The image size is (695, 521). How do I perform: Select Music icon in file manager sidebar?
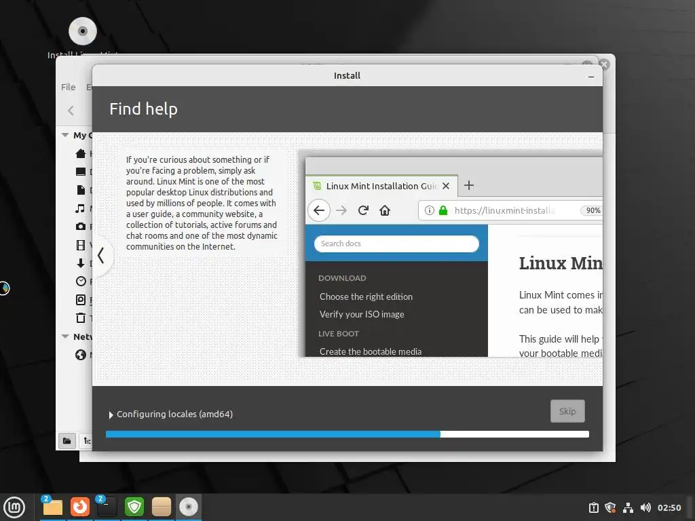tap(80, 208)
